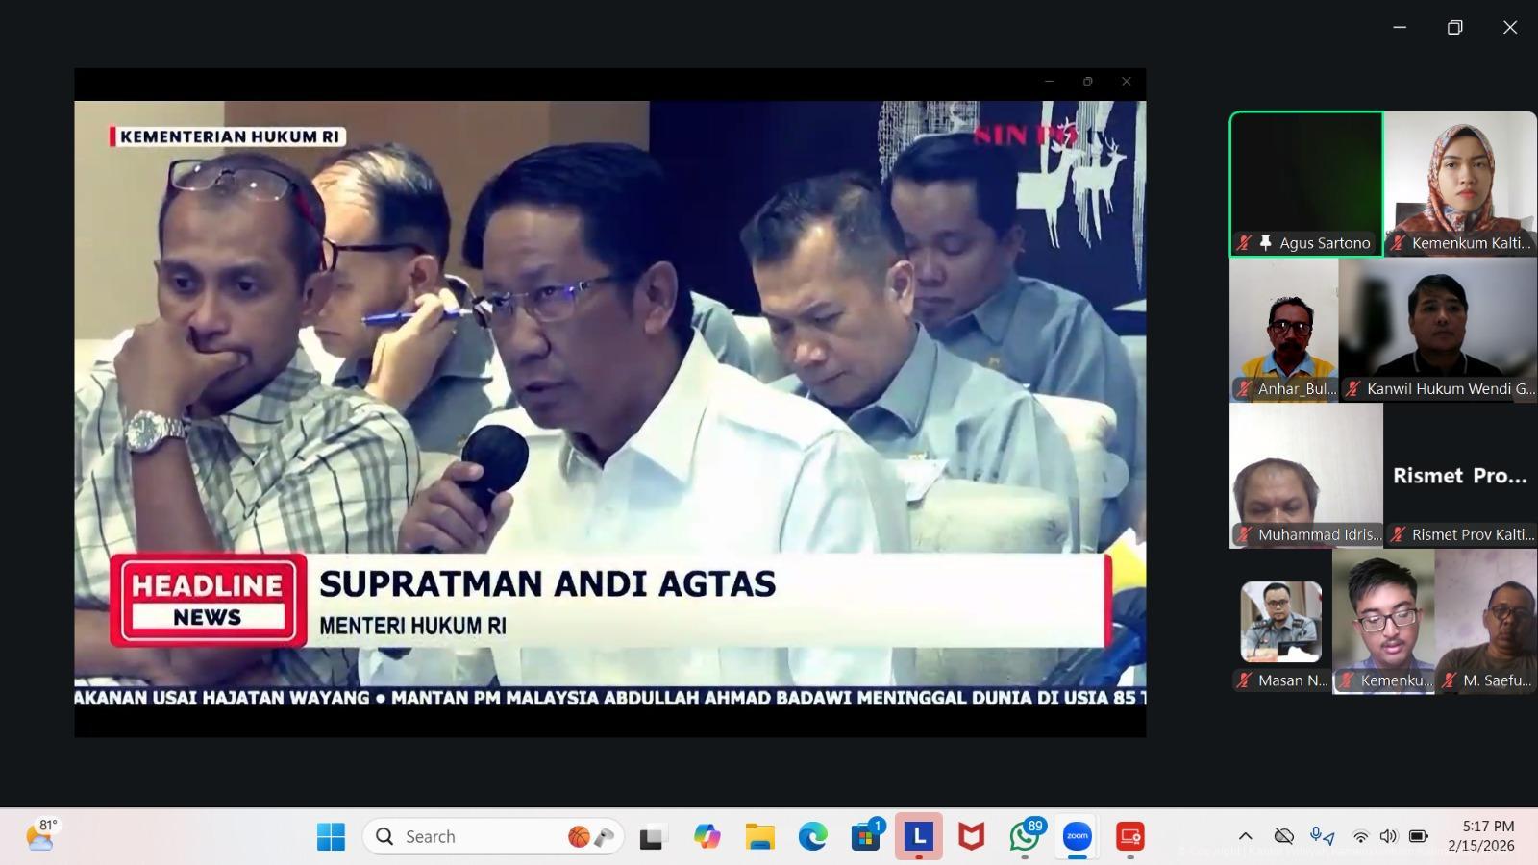Viewport: 1538px width, 865px height.
Task: Open Wi-Fi network settings in the tray
Action: coord(1360,836)
